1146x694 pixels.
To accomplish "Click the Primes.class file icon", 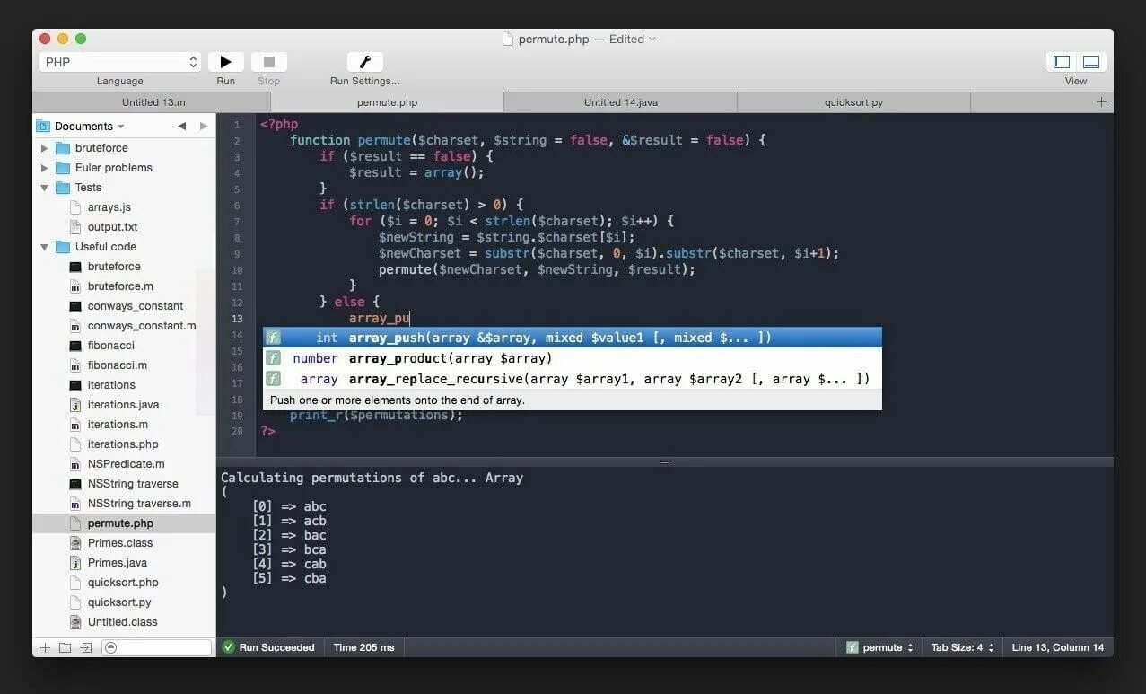I will pos(75,543).
